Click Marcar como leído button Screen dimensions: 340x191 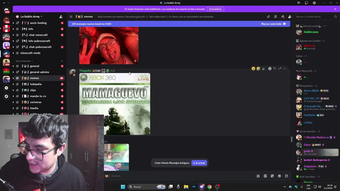tap(273, 24)
